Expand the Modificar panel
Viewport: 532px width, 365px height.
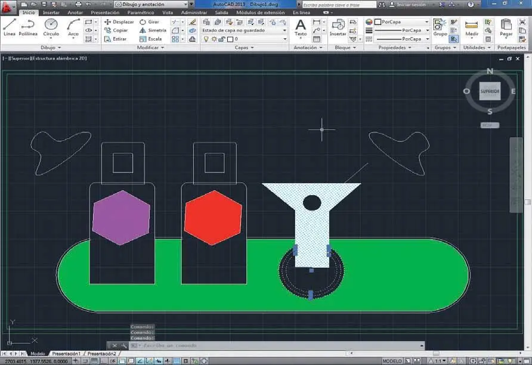[150, 48]
